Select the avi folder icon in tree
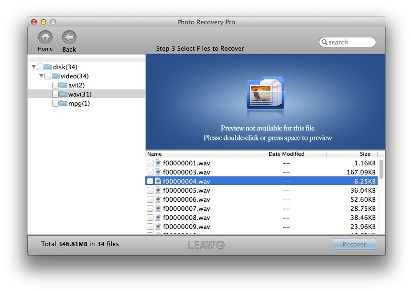 63,85
